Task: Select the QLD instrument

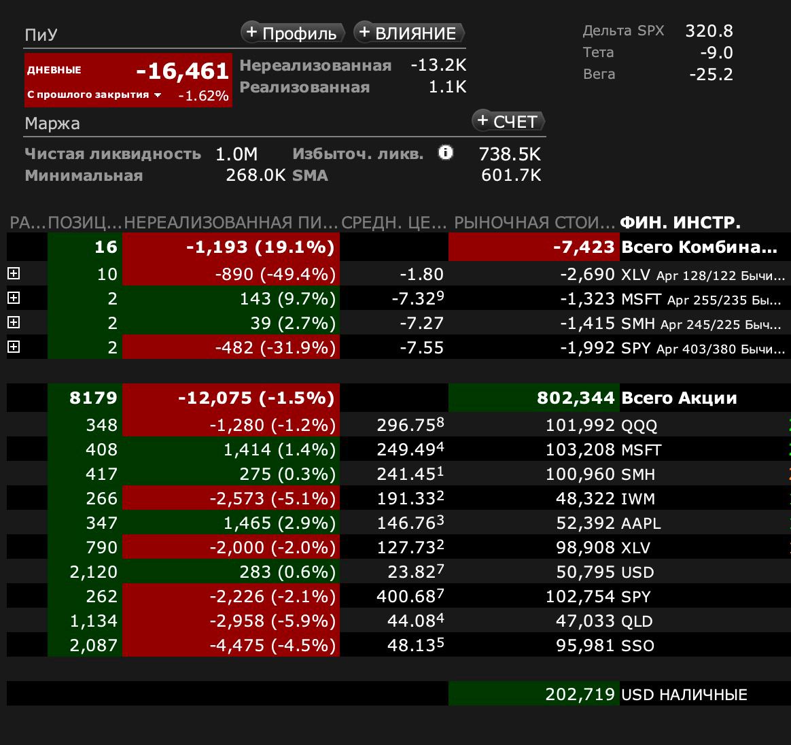Action: (x=637, y=621)
